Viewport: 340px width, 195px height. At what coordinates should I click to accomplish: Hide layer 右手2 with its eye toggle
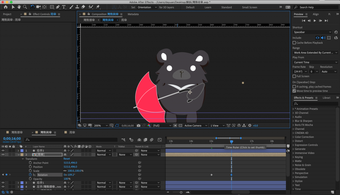3,150
